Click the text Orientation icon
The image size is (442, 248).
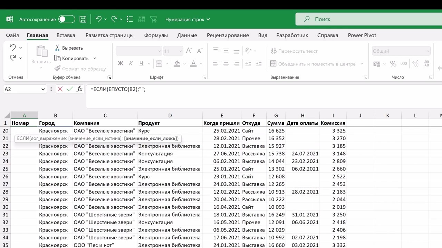[x=248, y=50]
